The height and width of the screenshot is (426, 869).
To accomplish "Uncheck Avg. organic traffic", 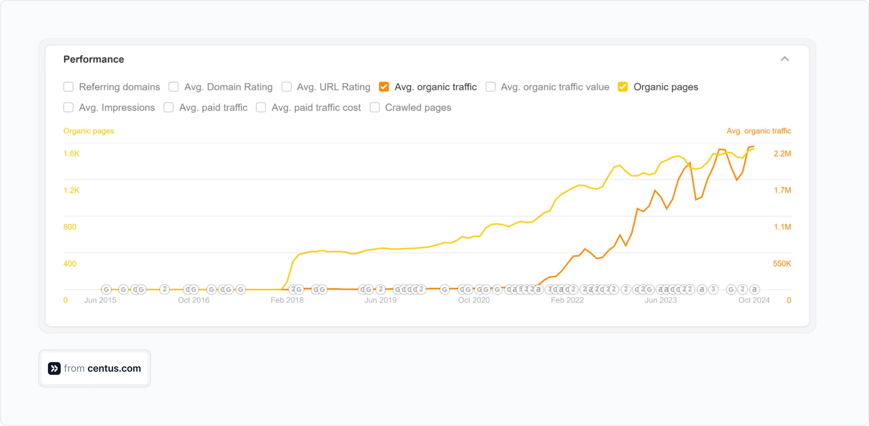I will pos(384,87).
